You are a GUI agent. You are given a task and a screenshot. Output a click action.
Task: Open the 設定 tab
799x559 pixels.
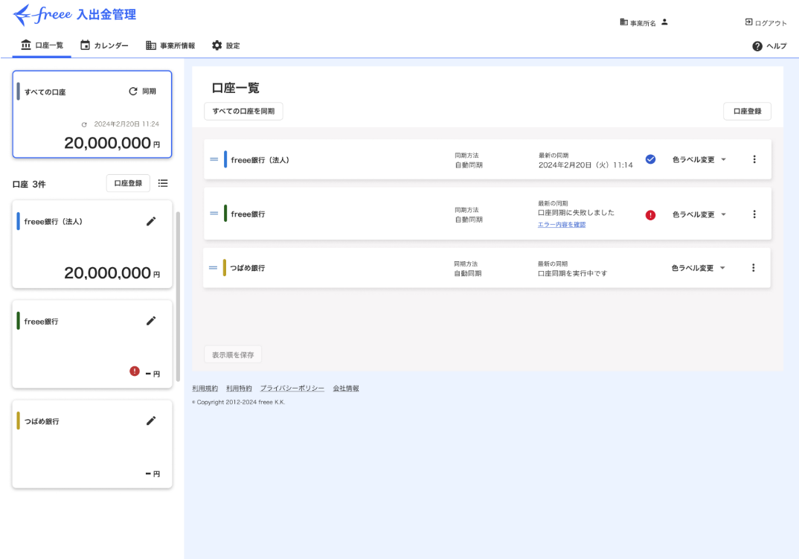click(x=225, y=45)
